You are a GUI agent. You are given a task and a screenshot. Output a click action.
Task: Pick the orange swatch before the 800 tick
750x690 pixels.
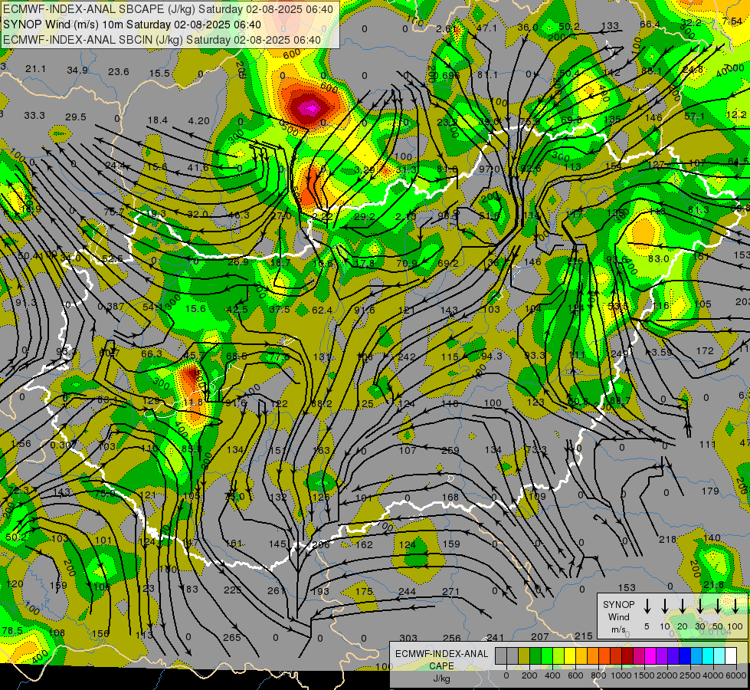point(593,656)
